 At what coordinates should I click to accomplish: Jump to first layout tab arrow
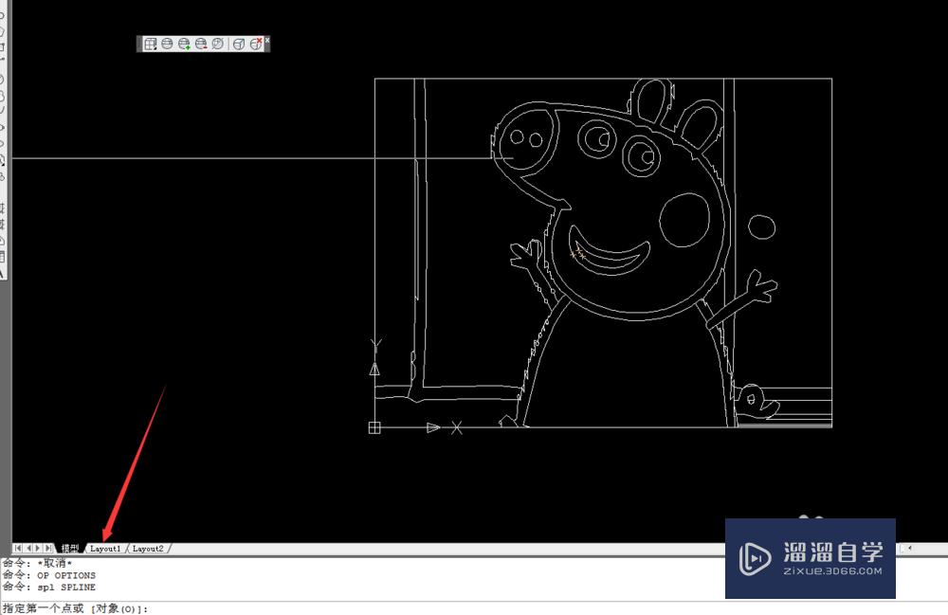tap(18, 548)
